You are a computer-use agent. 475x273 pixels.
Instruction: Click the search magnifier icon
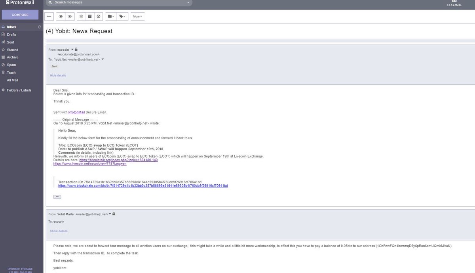click(x=50, y=2)
